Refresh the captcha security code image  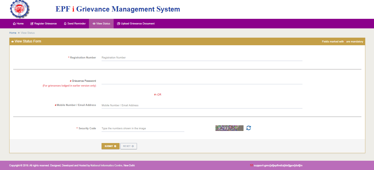tap(249, 128)
